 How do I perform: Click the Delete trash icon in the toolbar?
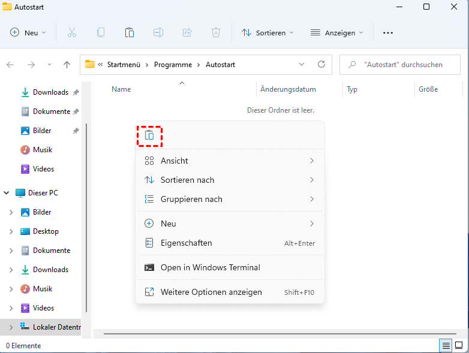click(216, 32)
